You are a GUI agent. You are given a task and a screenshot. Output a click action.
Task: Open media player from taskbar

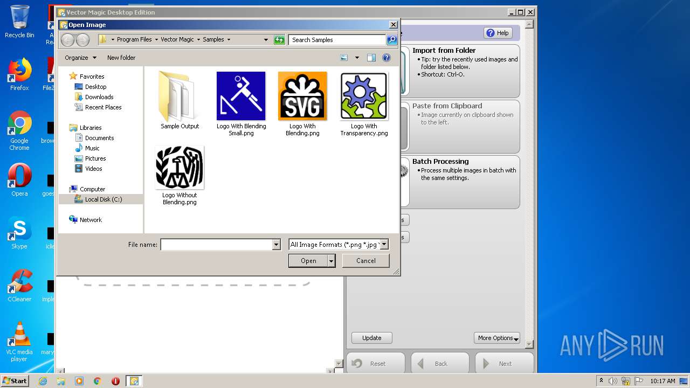[79, 381]
